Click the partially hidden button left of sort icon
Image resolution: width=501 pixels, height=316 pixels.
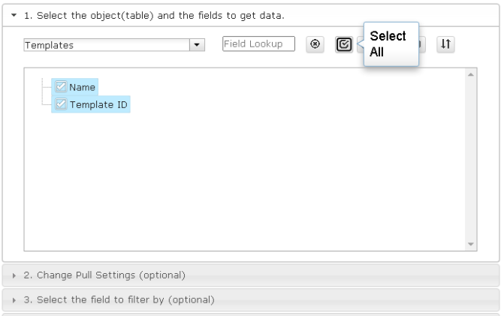tap(422, 44)
